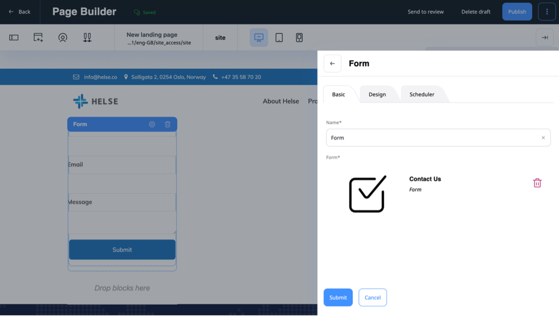Image resolution: width=559 pixels, height=317 pixels.
Task: Switch to mobile preview mode
Action: point(299,37)
